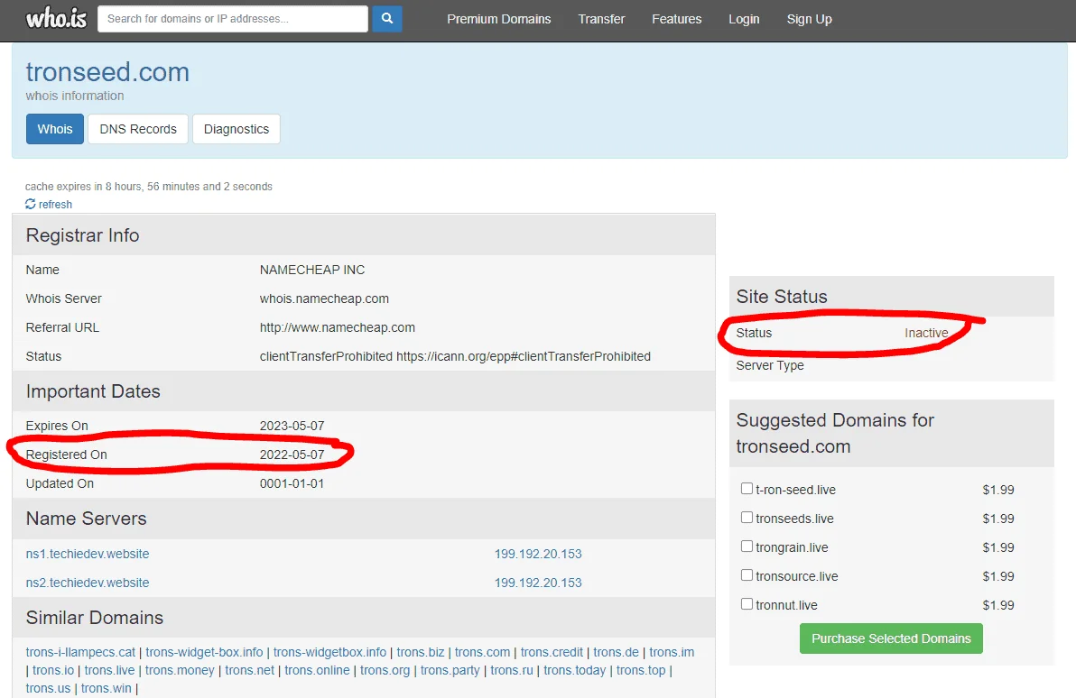Select the expiry date 2023-05-07
Screen dimensions: 1076x698
[292, 426]
